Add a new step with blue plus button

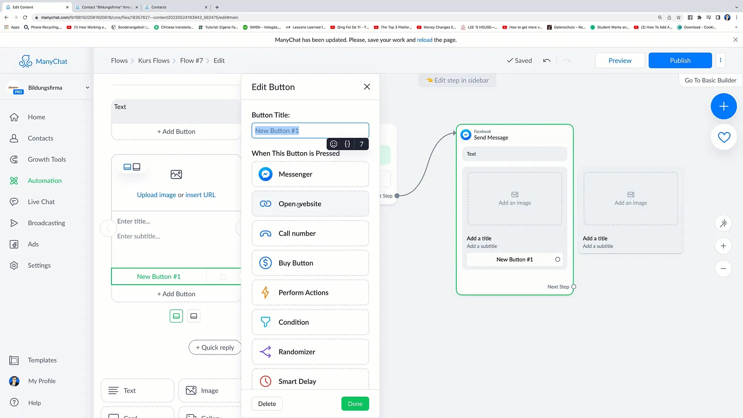coord(723,106)
